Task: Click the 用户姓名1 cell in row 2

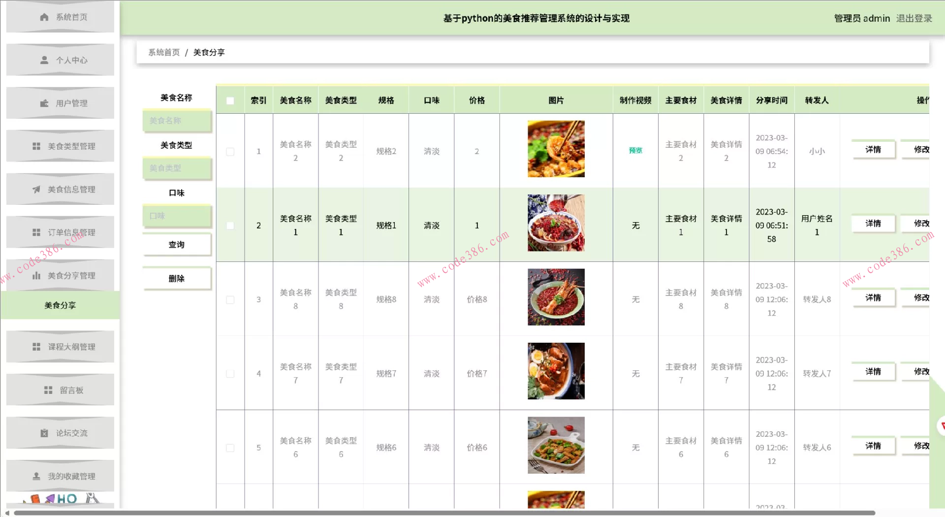Action: pyautogui.click(x=817, y=226)
